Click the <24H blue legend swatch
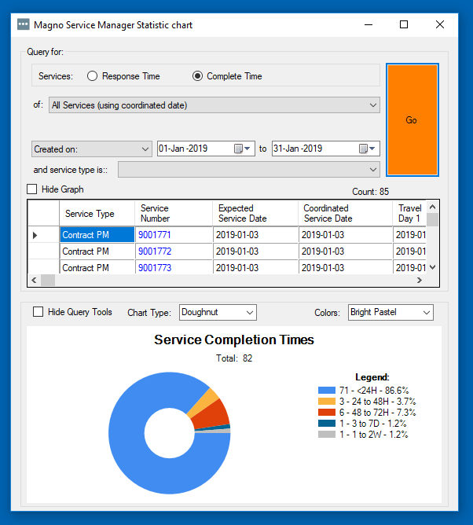 (327, 391)
